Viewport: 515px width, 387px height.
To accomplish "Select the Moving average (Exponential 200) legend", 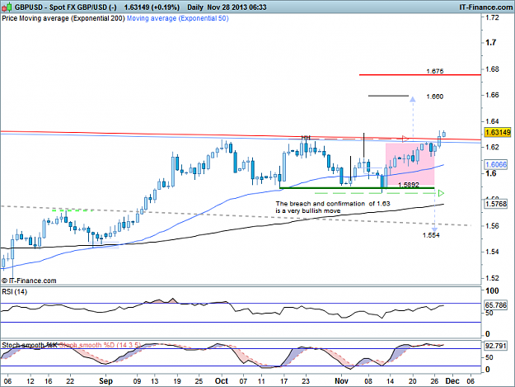I will pyautogui.click(x=72, y=18).
